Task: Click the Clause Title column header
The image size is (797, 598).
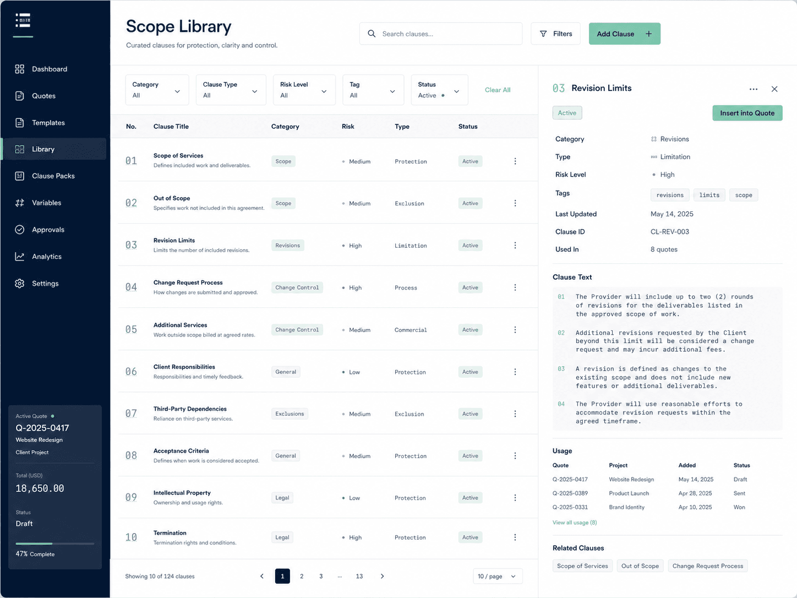Action: pos(171,127)
